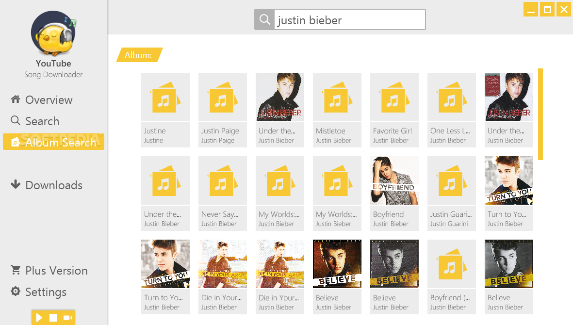Image resolution: width=573 pixels, height=325 pixels.
Task: Click the YouTube Song Downloader title text
Action: pyautogui.click(x=53, y=69)
